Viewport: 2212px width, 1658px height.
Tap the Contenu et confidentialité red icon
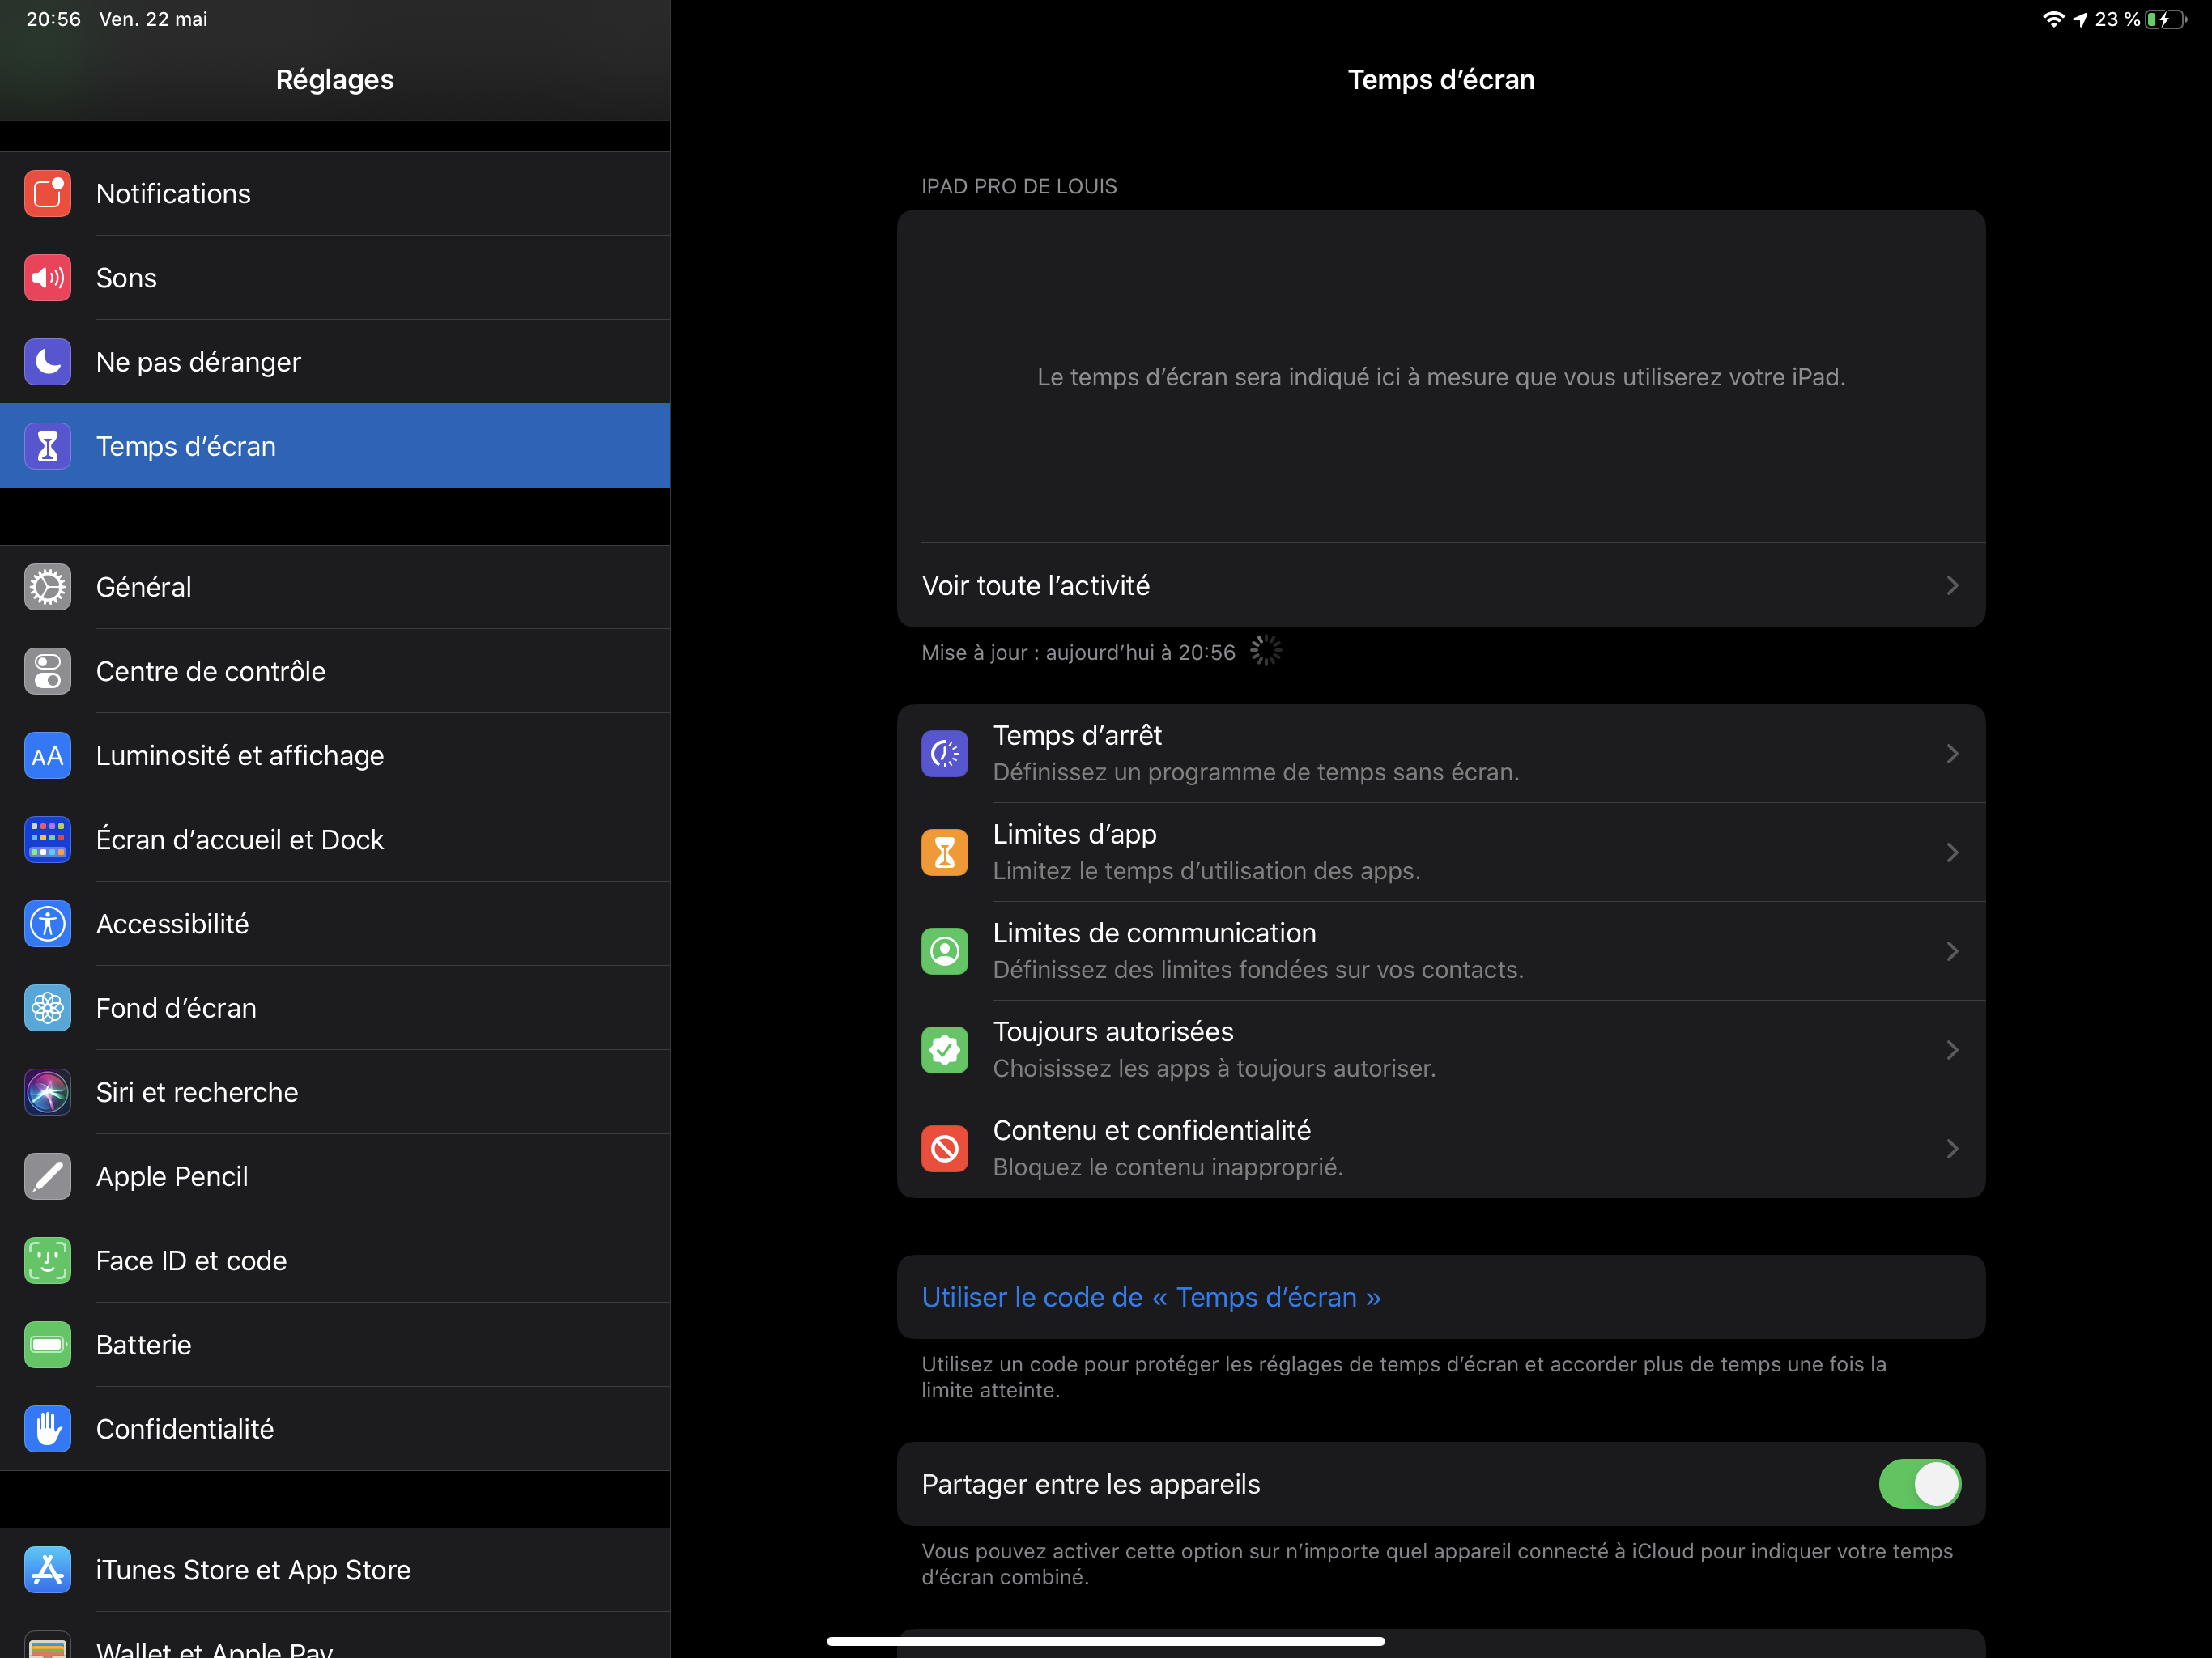944,1149
